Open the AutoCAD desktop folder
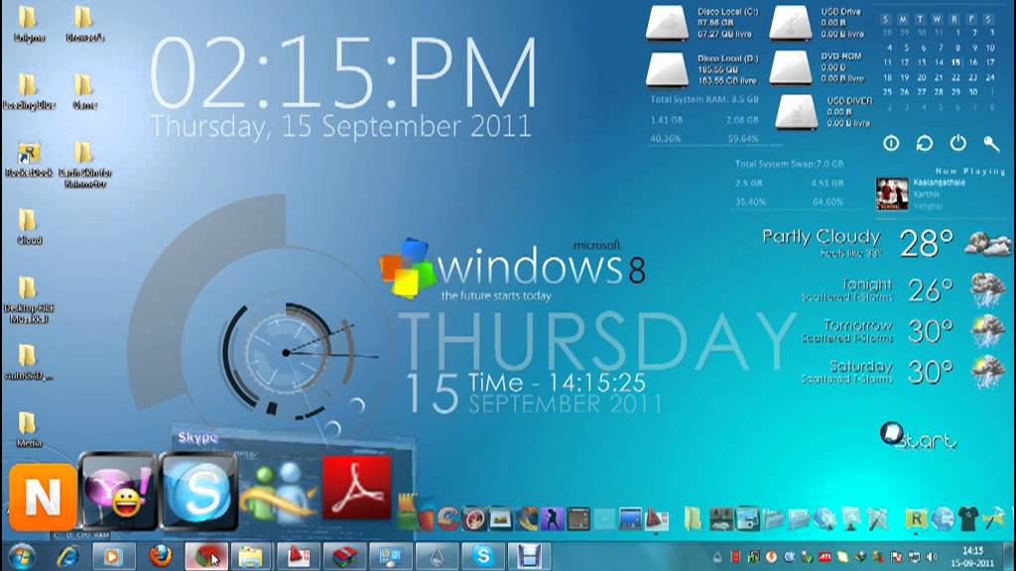The height and width of the screenshot is (571, 1016). [29, 363]
